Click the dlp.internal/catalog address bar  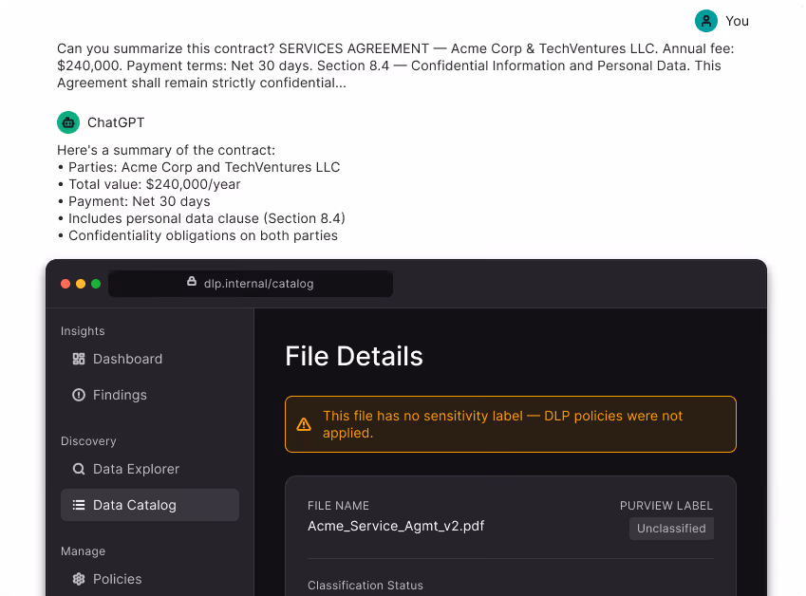coord(251,284)
